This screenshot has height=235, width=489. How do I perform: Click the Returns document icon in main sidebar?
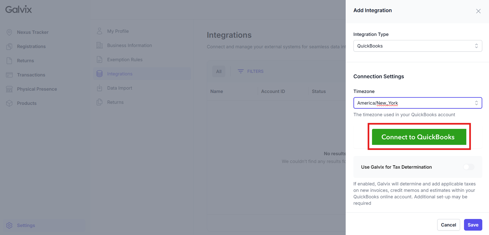tap(9, 61)
